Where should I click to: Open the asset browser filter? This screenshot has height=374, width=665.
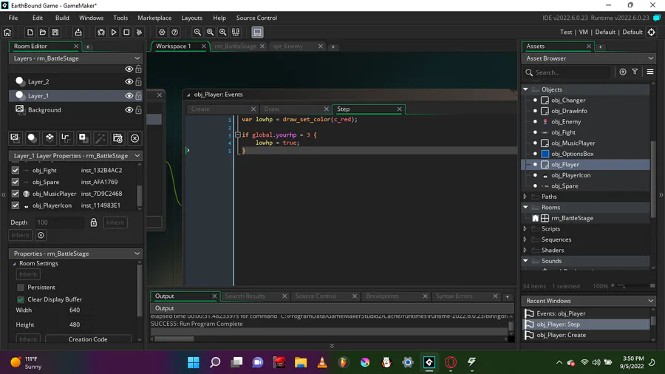point(635,72)
